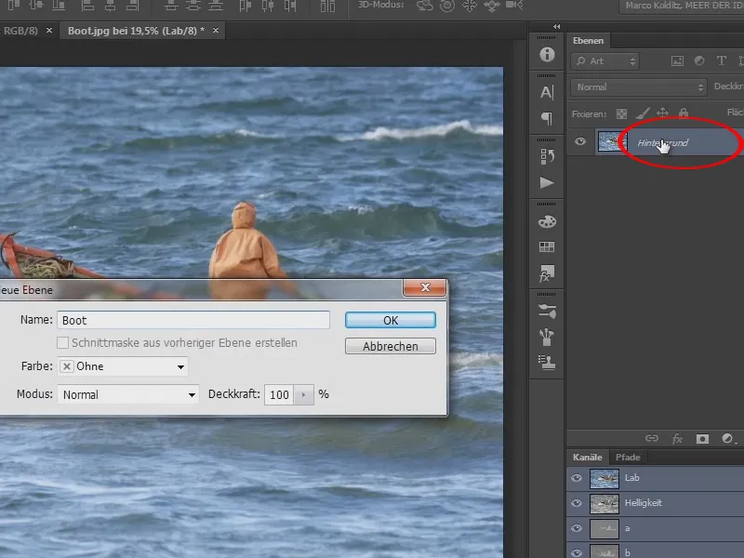Screen dimensions: 744x558
Task: Toggle lock image pixels brush icon
Action: click(642, 113)
